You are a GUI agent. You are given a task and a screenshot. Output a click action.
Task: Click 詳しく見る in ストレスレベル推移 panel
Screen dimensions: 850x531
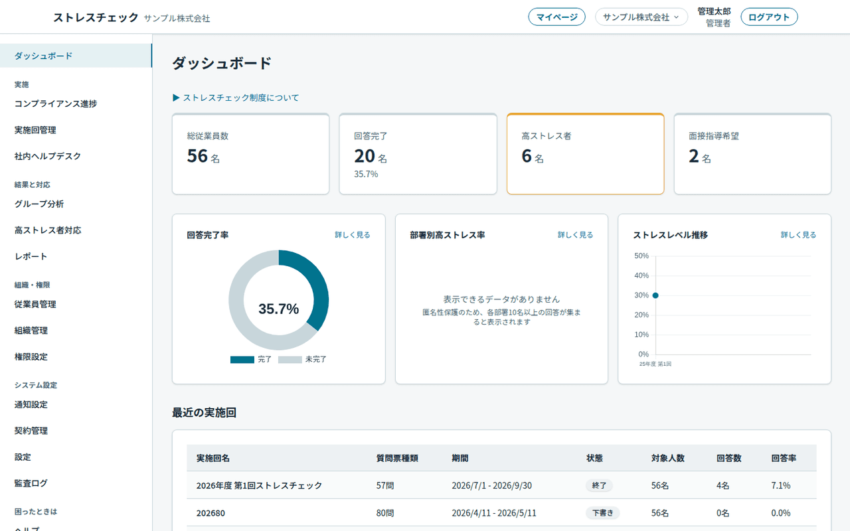click(x=798, y=235)
